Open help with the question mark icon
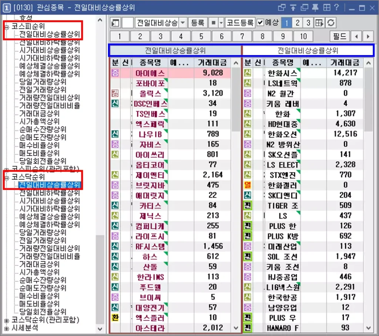This screenshot has height=336, width=379. coord(336,8)
